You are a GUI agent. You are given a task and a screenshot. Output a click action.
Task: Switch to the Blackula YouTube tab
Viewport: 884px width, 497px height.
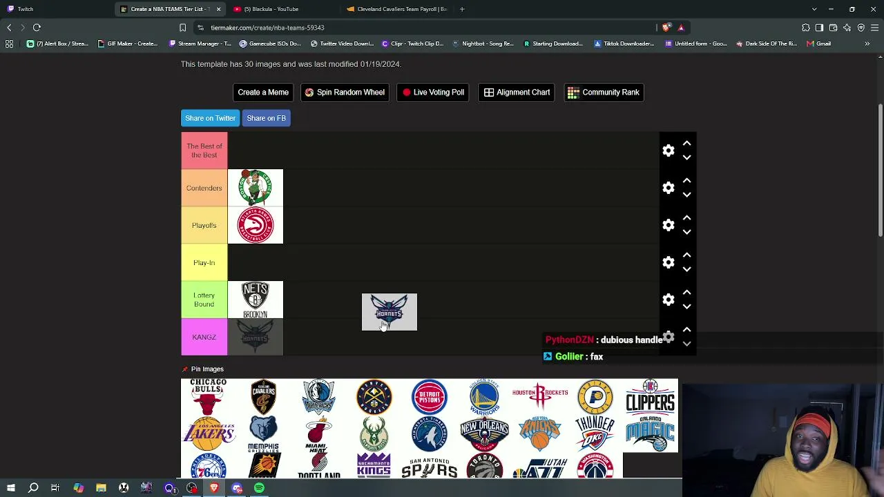click(x=283, y=9)
